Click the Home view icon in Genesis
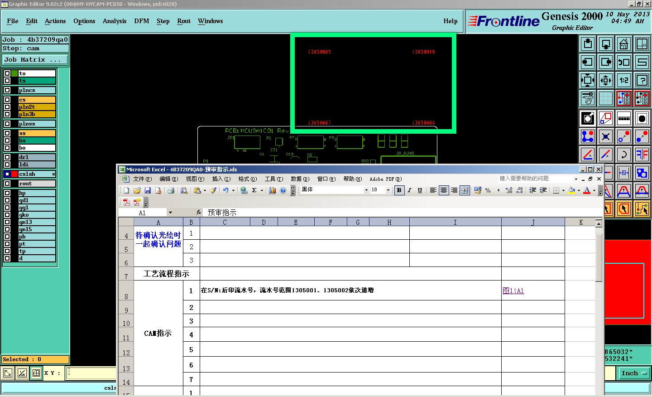 624,44
